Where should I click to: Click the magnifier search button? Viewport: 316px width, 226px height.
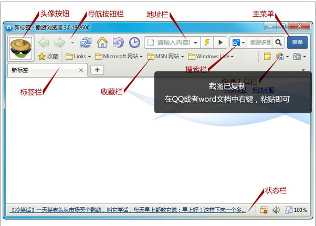279,42
